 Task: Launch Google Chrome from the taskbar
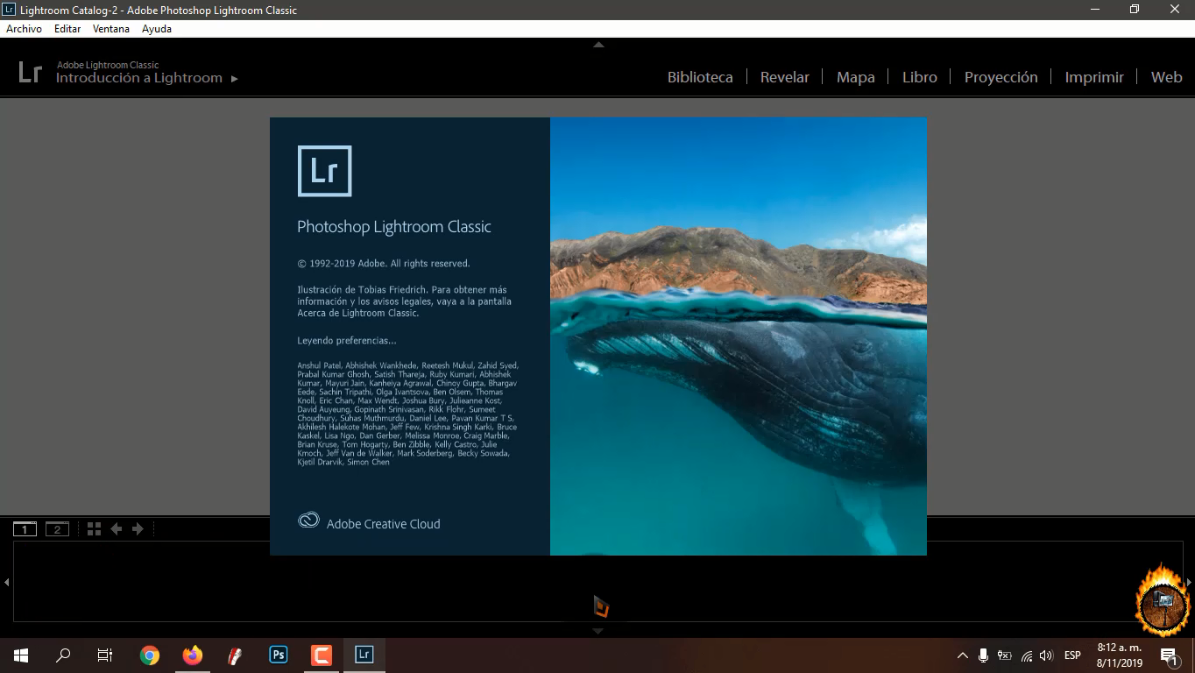[150, 655]
